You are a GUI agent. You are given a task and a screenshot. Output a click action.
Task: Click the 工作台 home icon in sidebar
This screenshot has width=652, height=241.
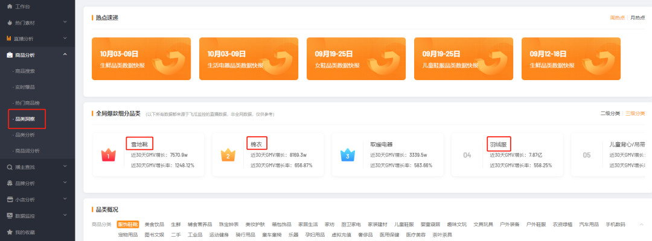click(9, 7)
